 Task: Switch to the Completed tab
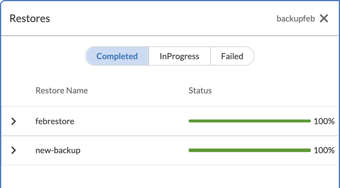(x=117, y=57)
